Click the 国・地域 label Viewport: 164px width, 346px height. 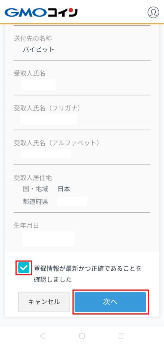[36, 189]
